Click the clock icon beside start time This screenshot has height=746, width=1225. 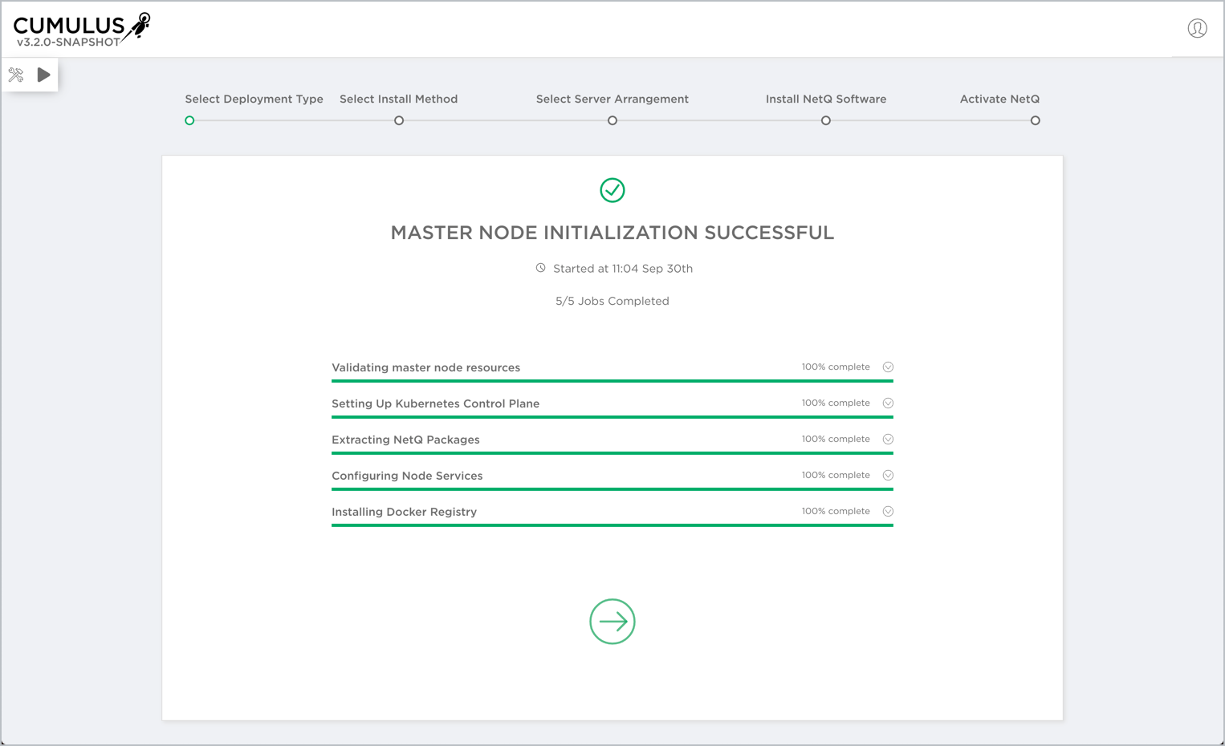click(x=541, y=269)
